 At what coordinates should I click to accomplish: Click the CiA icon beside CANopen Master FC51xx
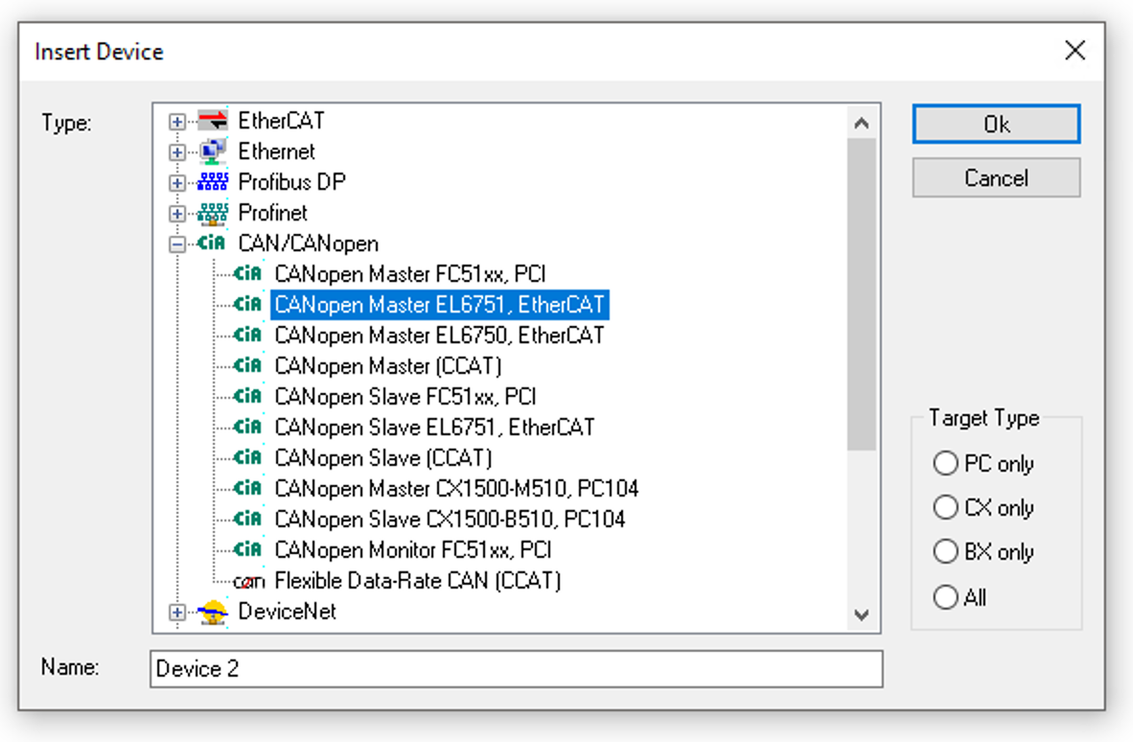[x=247, y=274]
